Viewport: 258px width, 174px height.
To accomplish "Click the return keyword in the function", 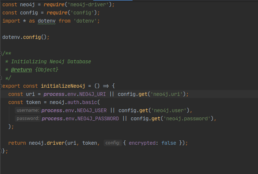I will [17, 143].
